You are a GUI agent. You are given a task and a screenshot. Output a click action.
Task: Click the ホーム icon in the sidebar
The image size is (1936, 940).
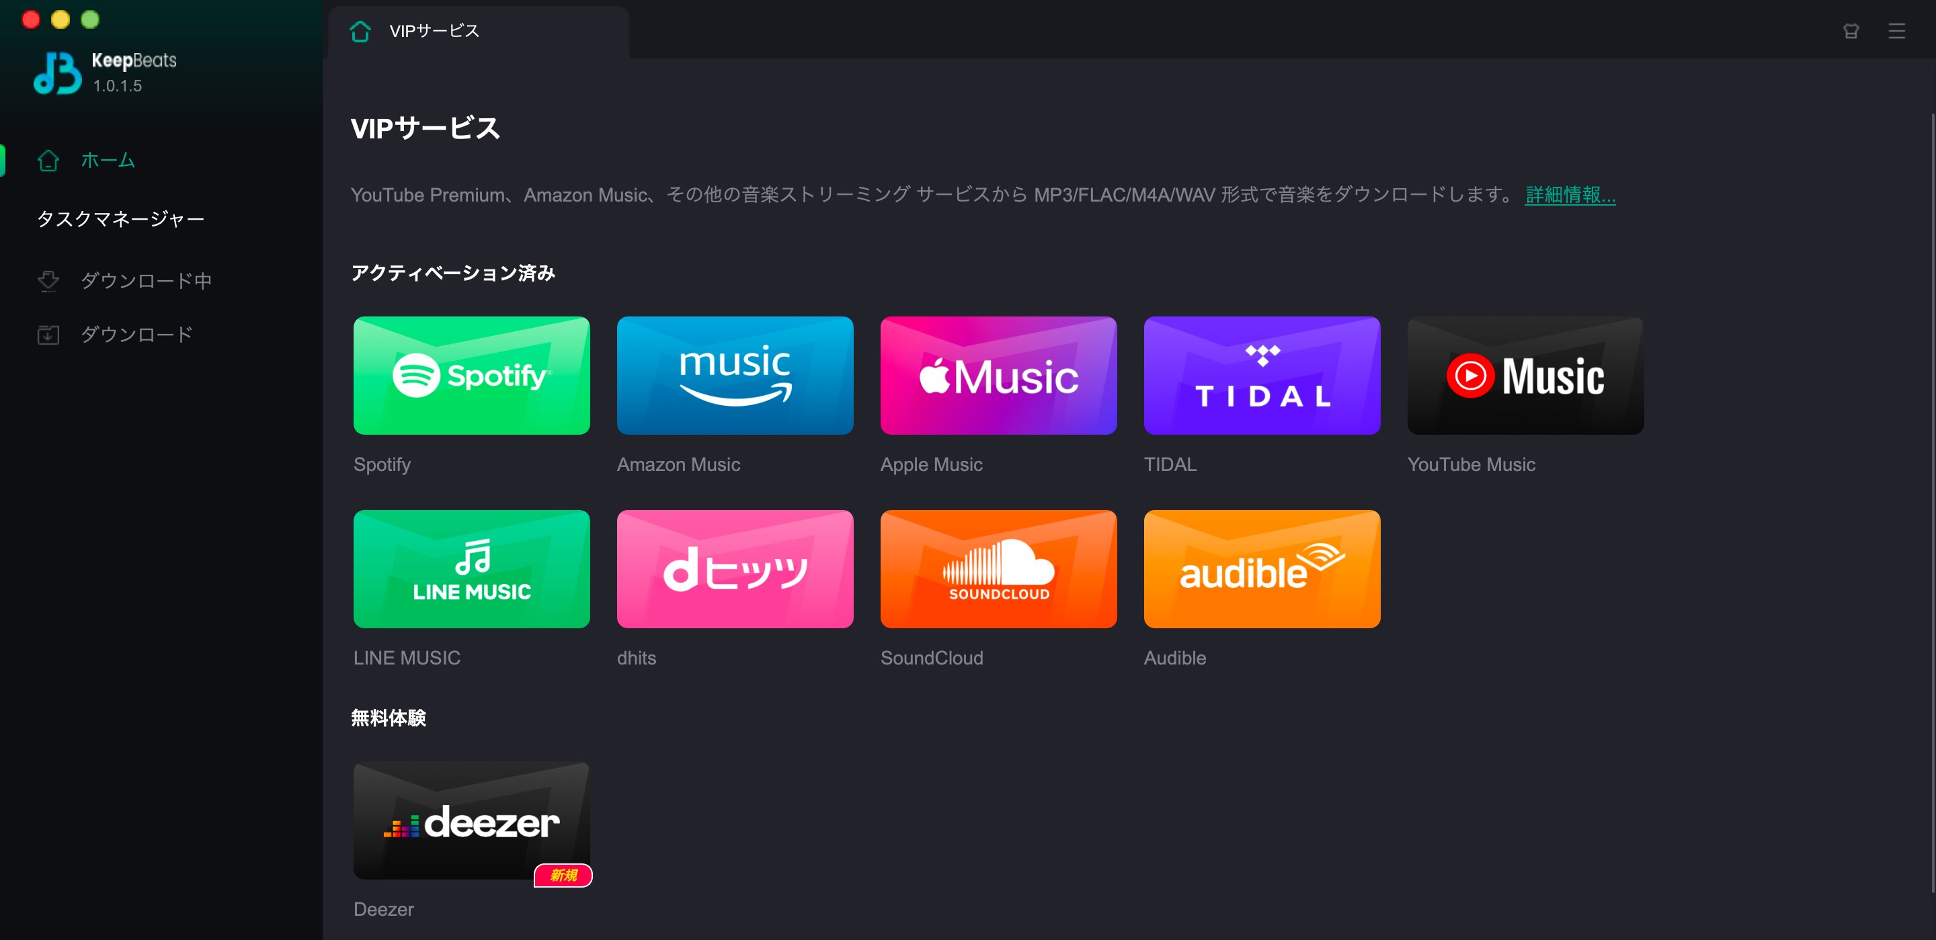[48, 160]
